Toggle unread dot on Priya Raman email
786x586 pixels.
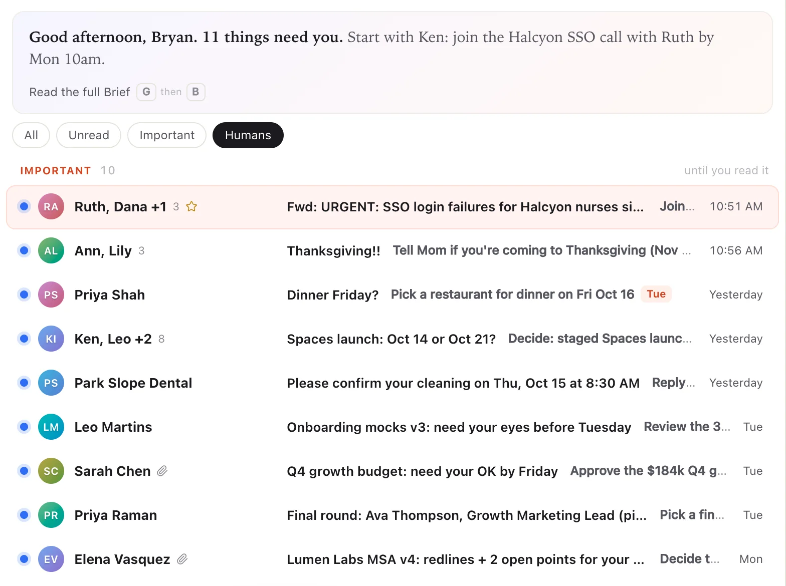pyautogui.click(x=24, y=515)
